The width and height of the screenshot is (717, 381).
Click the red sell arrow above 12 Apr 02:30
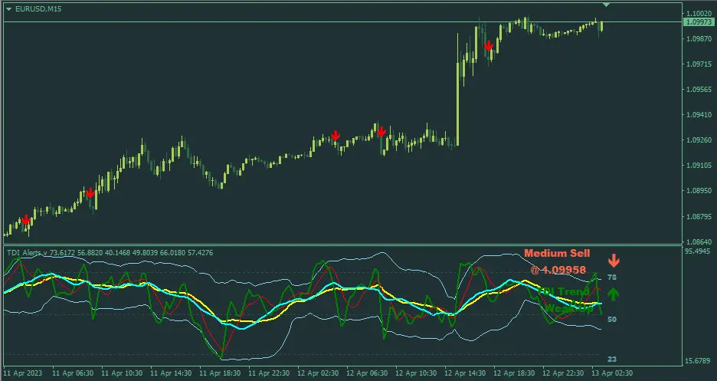click(x=336, y=136)
